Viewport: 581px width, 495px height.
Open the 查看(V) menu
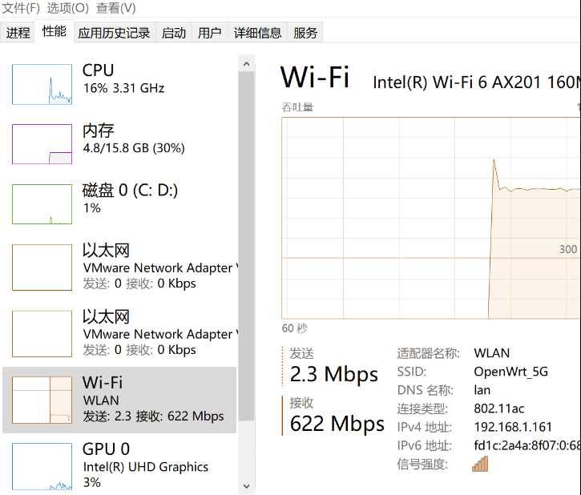click(x=115, y=8)
